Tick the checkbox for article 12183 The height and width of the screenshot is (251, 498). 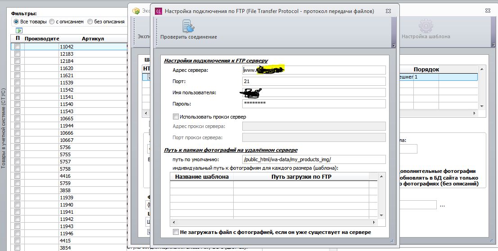(x=18, y=54)
